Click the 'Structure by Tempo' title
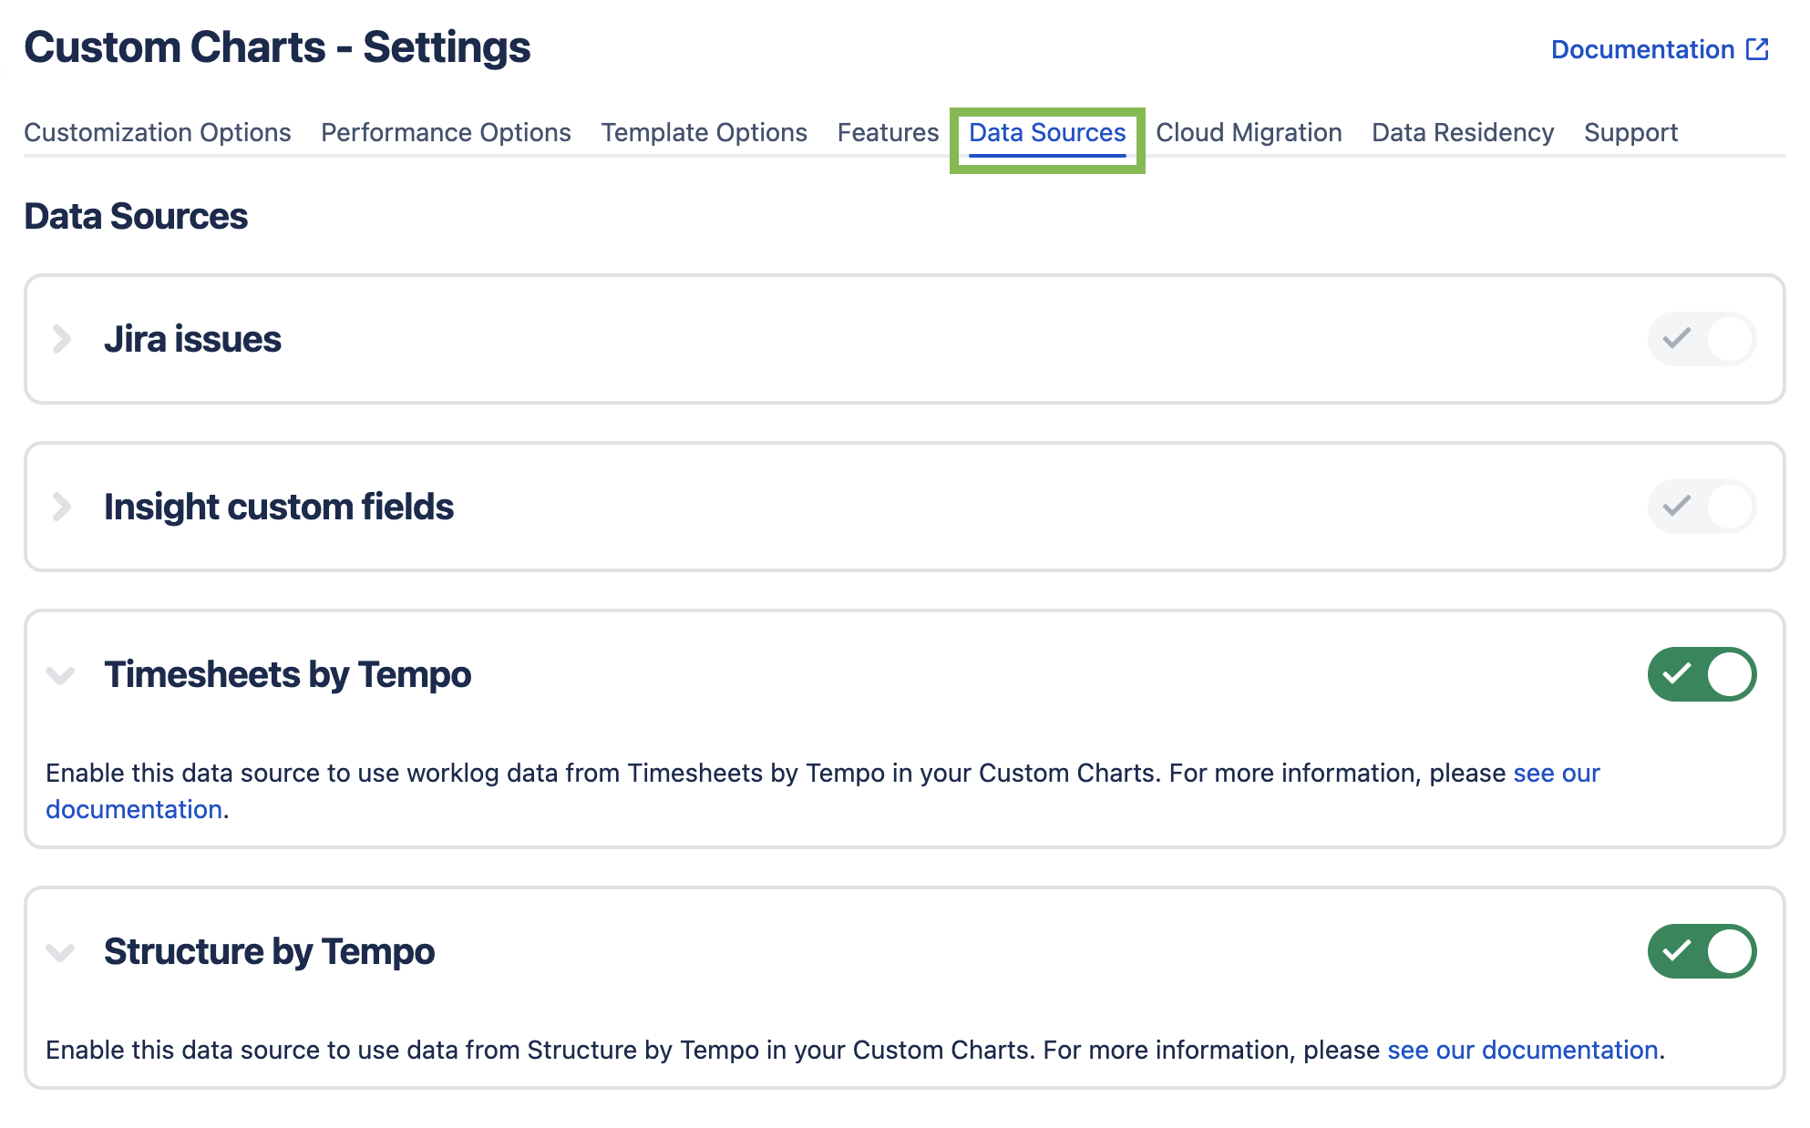The width and height of the screenshot is (1810, 1128). point(269,951)
